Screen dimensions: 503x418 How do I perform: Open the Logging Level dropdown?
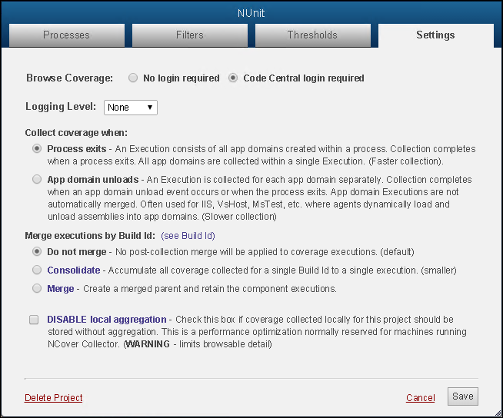pyautogui.click(x=131, y=108)
